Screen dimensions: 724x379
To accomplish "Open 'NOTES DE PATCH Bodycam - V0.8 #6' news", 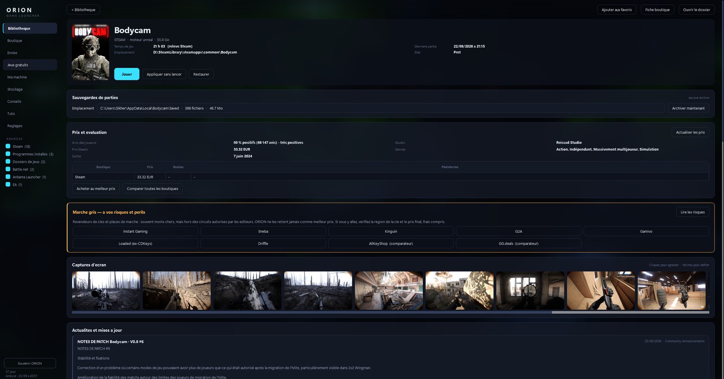I will click(110, 342).
